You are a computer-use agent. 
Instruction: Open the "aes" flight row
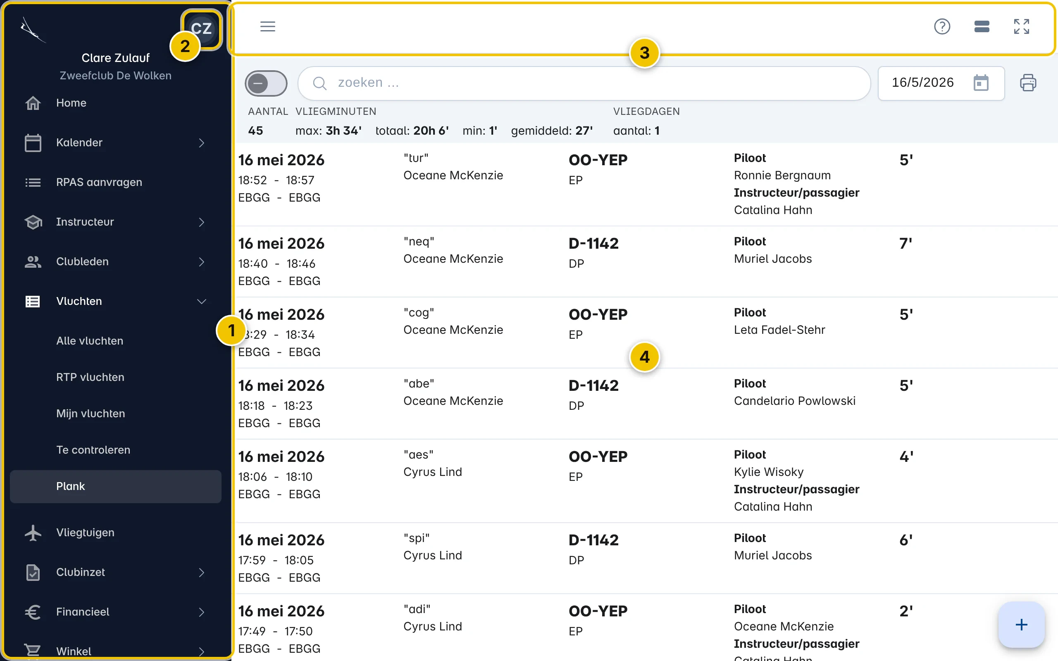[x=646, y=481]
